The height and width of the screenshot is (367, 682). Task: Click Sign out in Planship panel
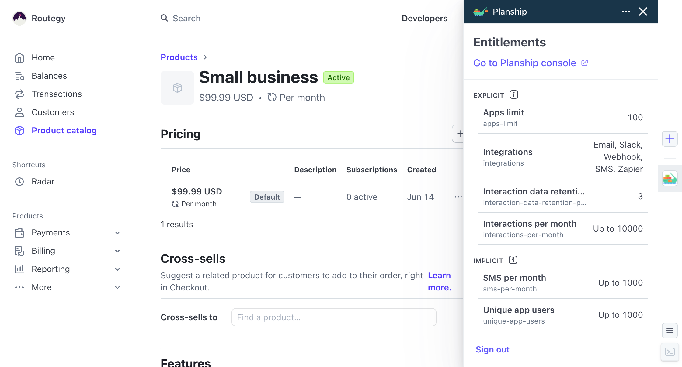click(492, 349)
